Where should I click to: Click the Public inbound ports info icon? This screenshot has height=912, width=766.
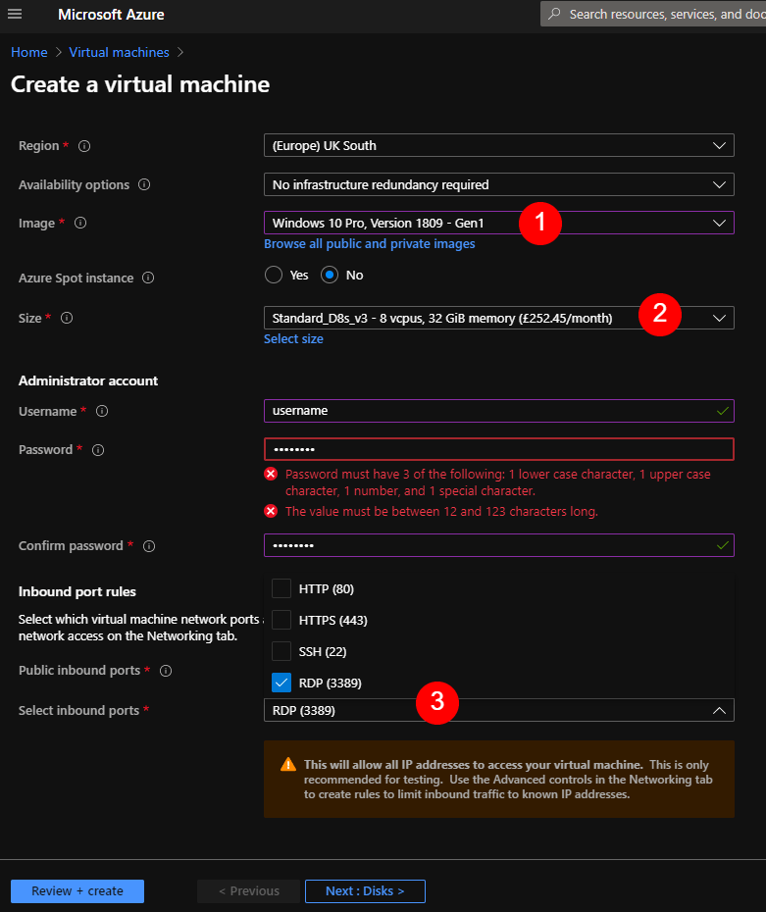[x=166, y=671]
